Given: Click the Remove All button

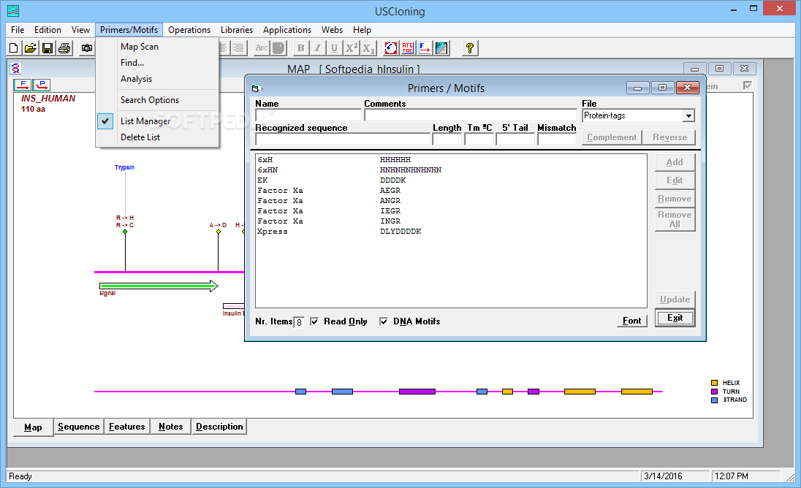Looking at the screenshot, I should (x=675, y=219).
